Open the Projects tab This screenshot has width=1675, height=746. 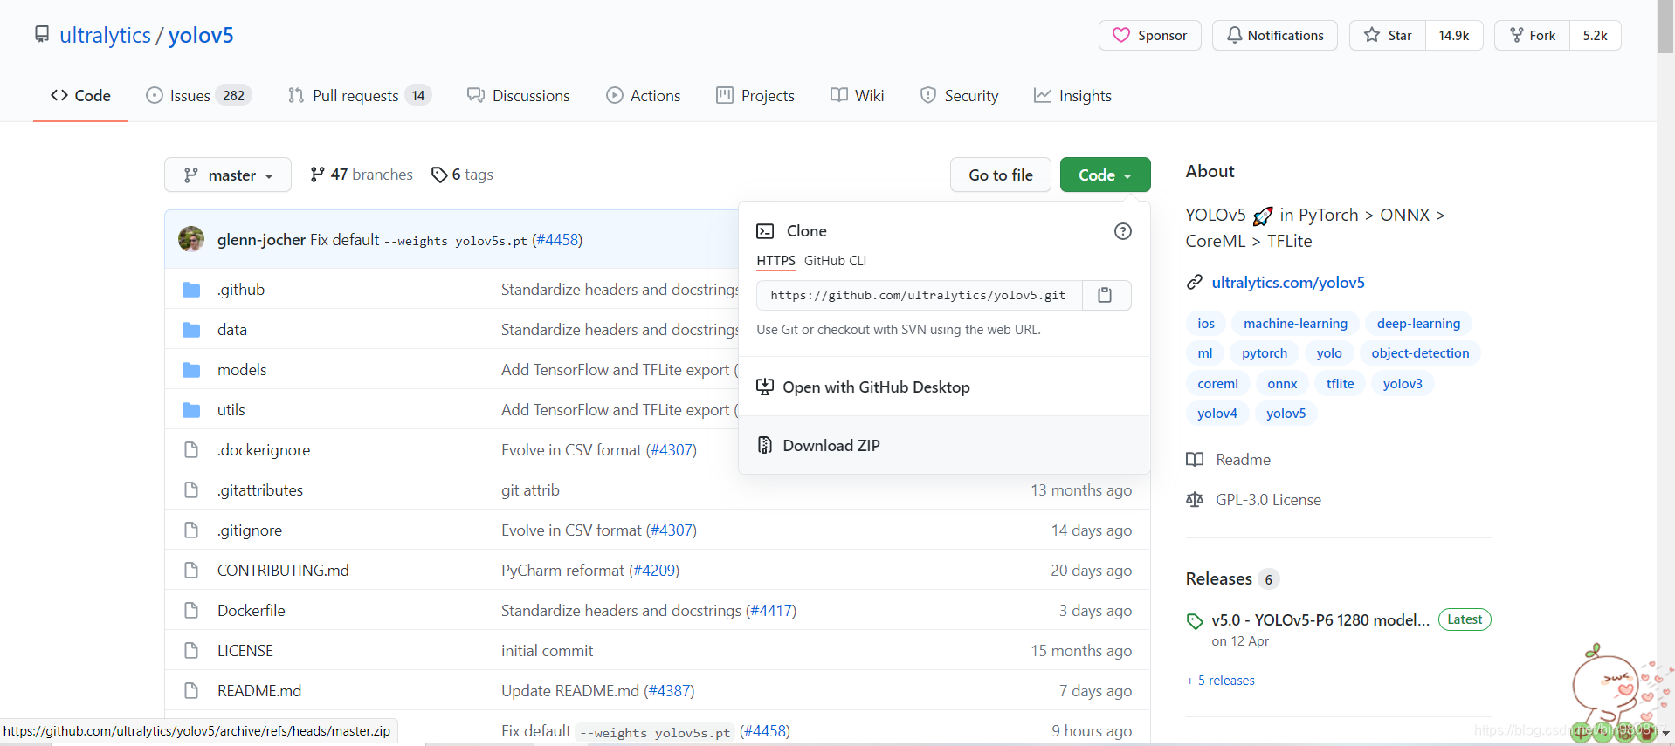pos(755,95)
